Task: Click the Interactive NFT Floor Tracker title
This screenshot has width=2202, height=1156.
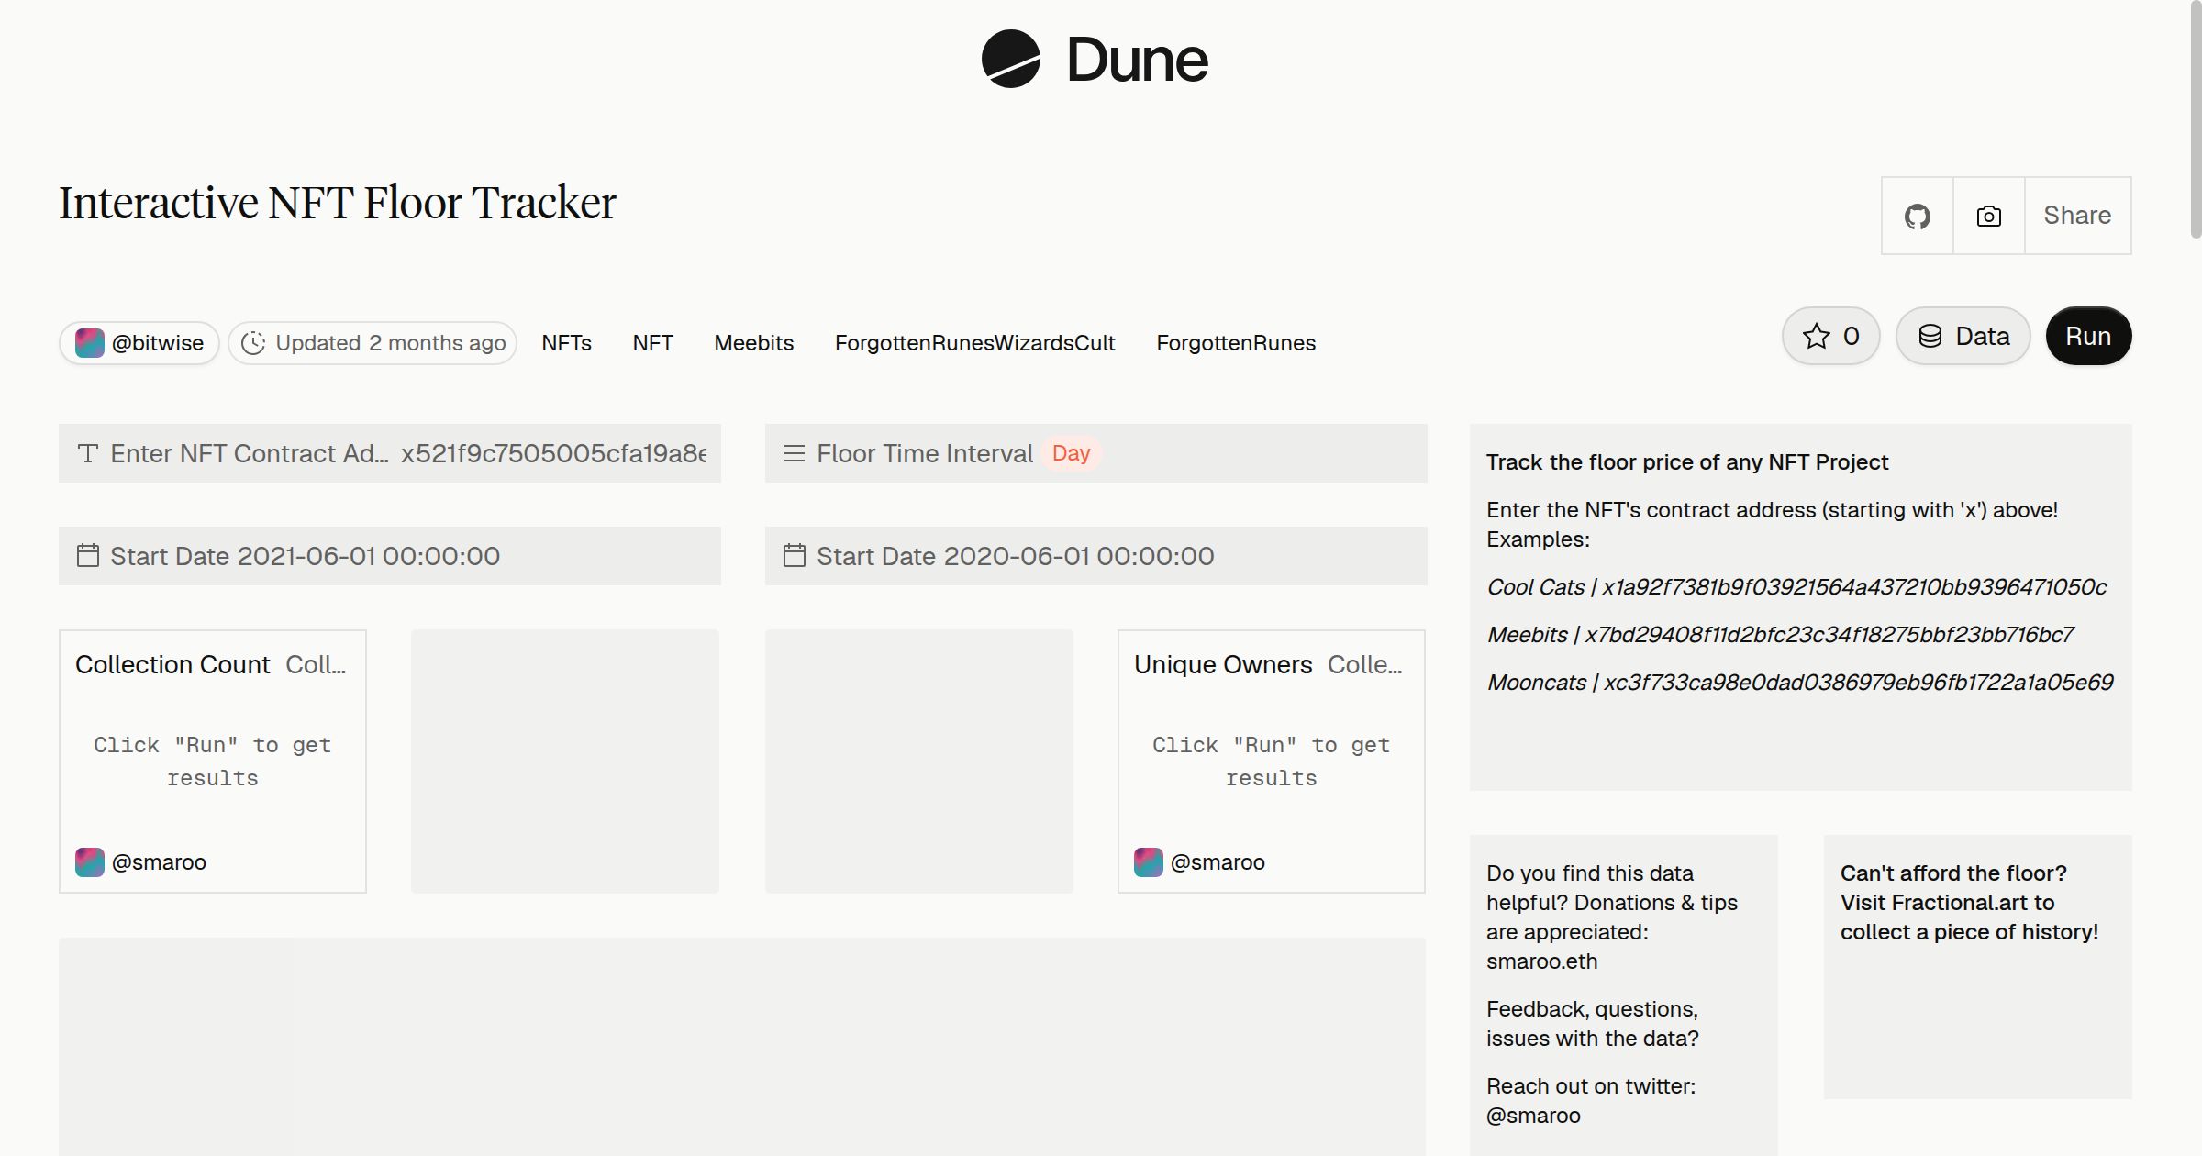Action: 338,203
